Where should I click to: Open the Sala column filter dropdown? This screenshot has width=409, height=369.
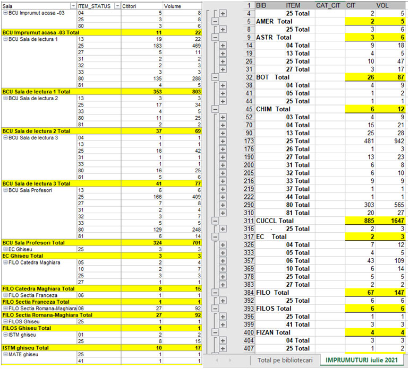(73, 6)
